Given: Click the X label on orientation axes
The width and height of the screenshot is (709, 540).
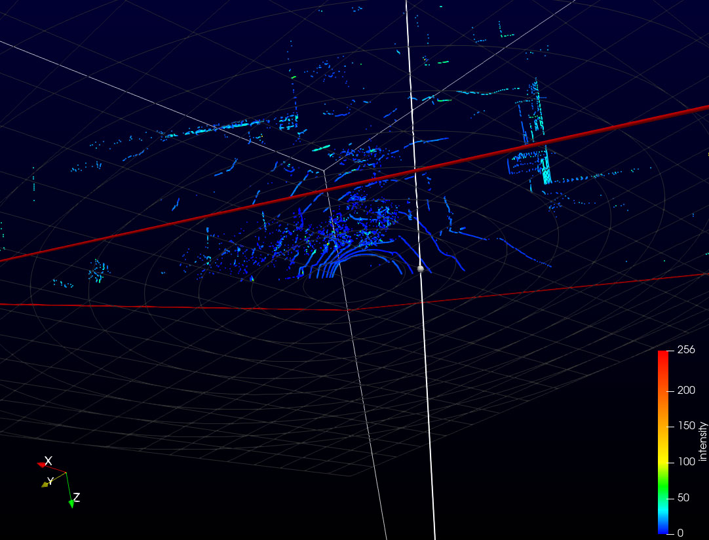Looking at the screenshot, I should pos(48,461).
